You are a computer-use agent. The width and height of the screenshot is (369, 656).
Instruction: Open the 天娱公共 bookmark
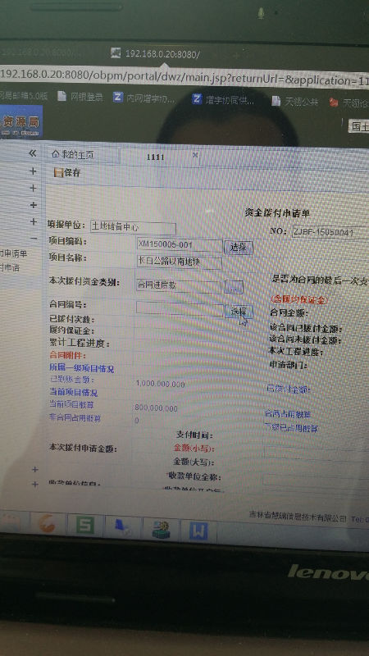pyautogui.click(x=295, y=101)
